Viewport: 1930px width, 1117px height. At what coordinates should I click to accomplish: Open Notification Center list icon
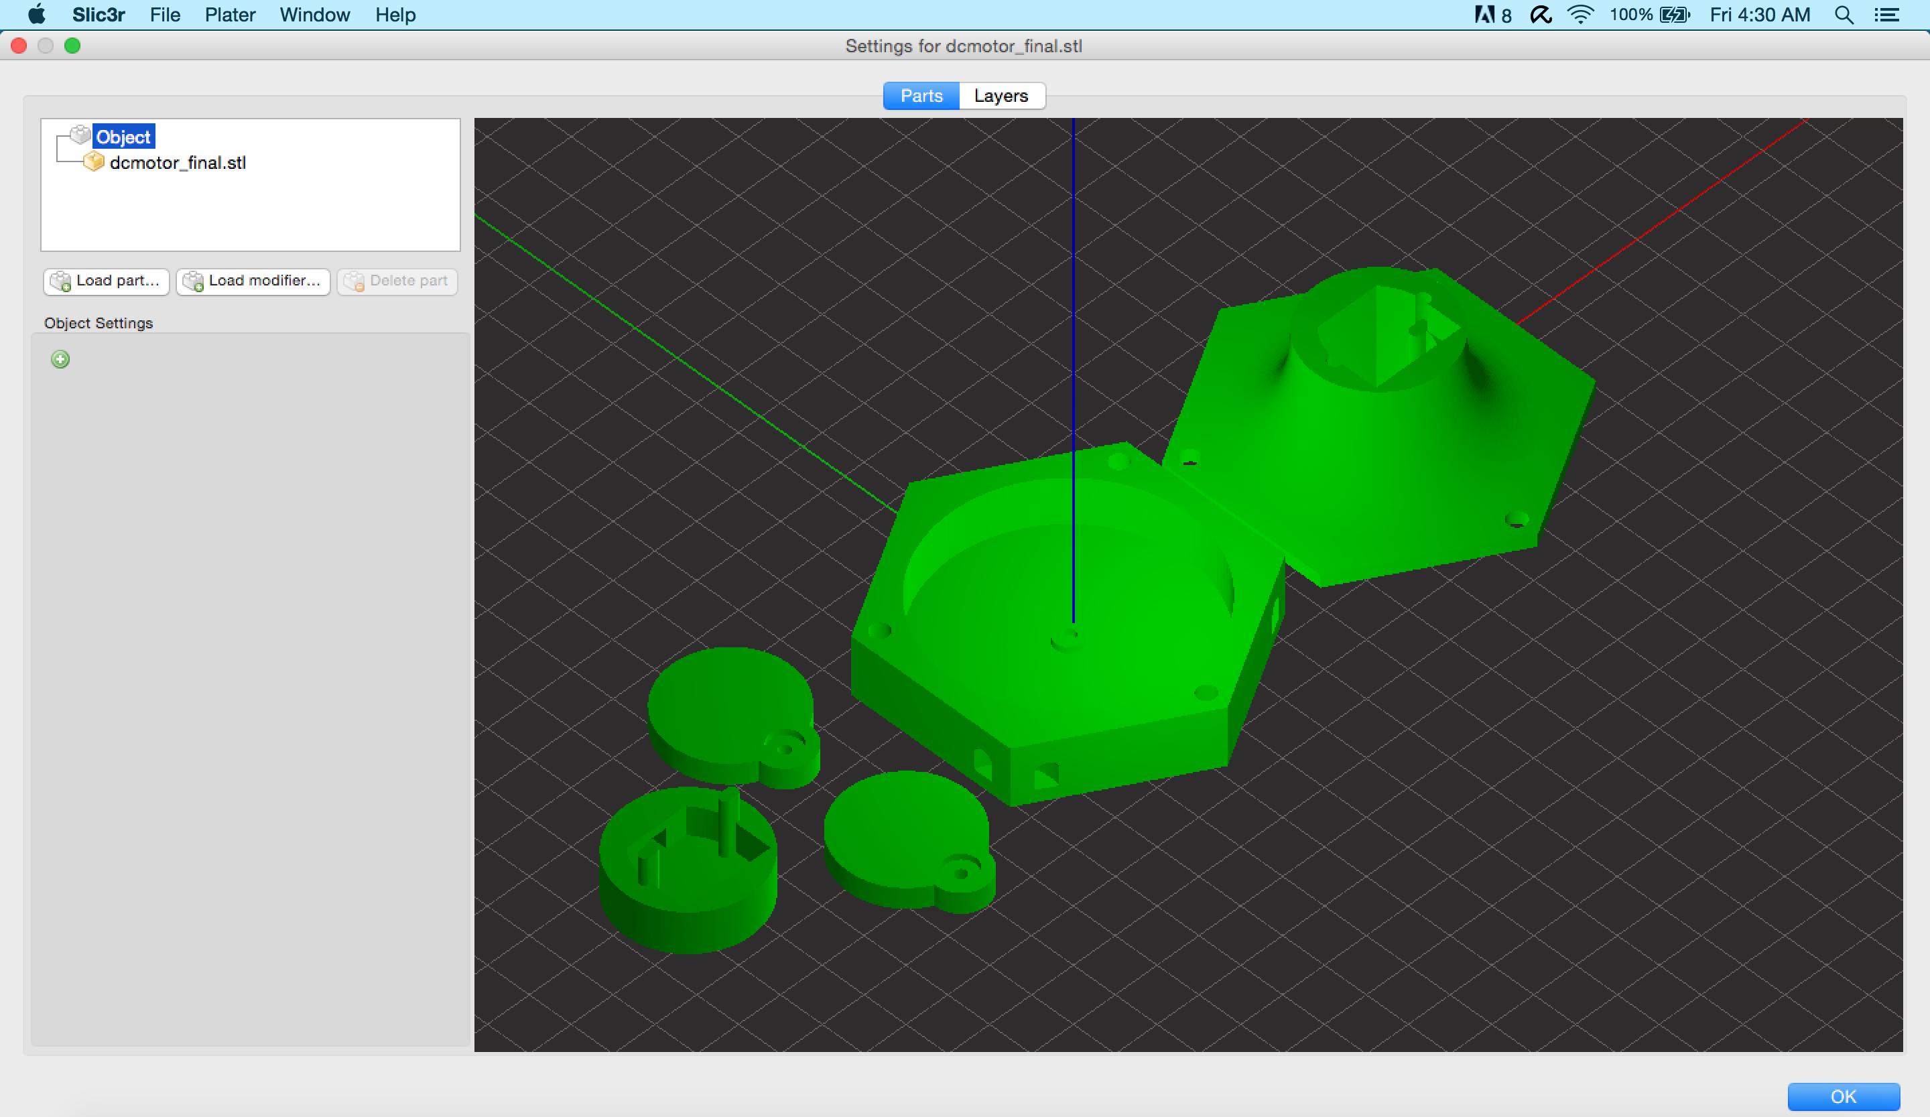[x=1887, y=15]
